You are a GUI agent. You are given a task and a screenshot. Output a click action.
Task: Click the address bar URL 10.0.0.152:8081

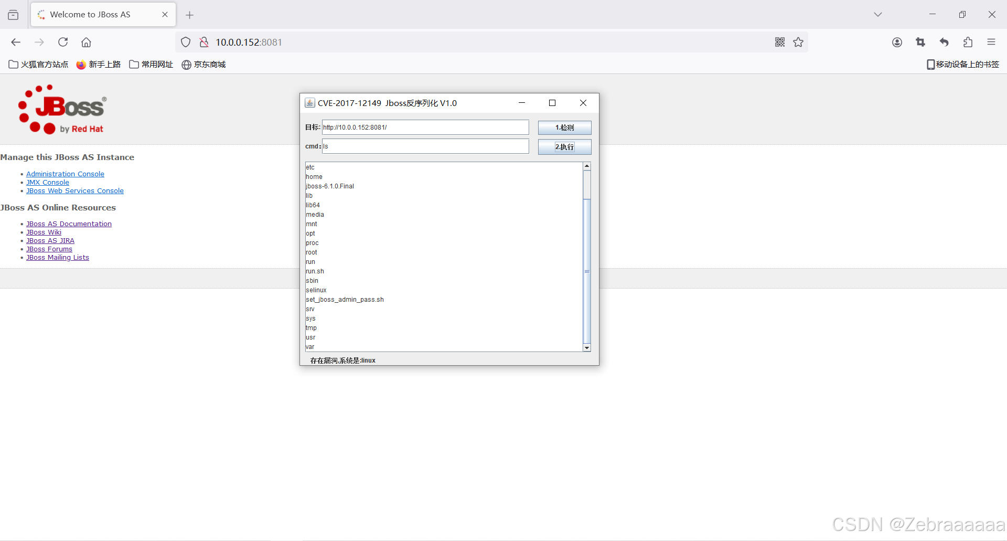[x=249, y=42]
